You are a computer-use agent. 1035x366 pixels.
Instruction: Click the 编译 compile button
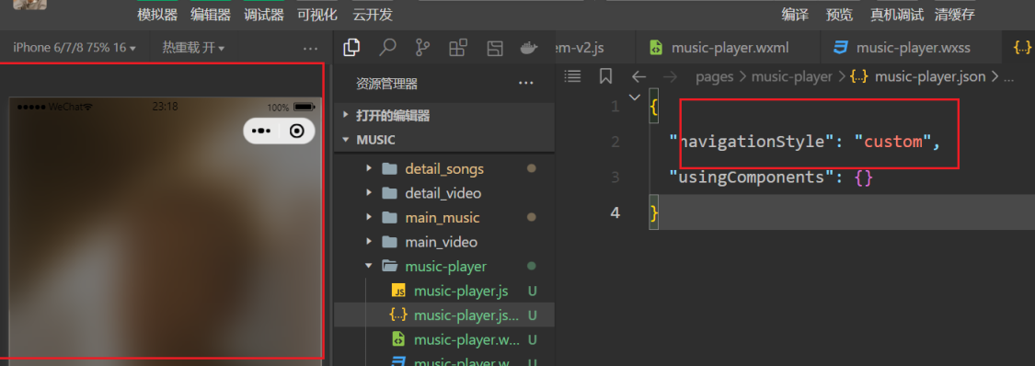[x=795, y=15]
